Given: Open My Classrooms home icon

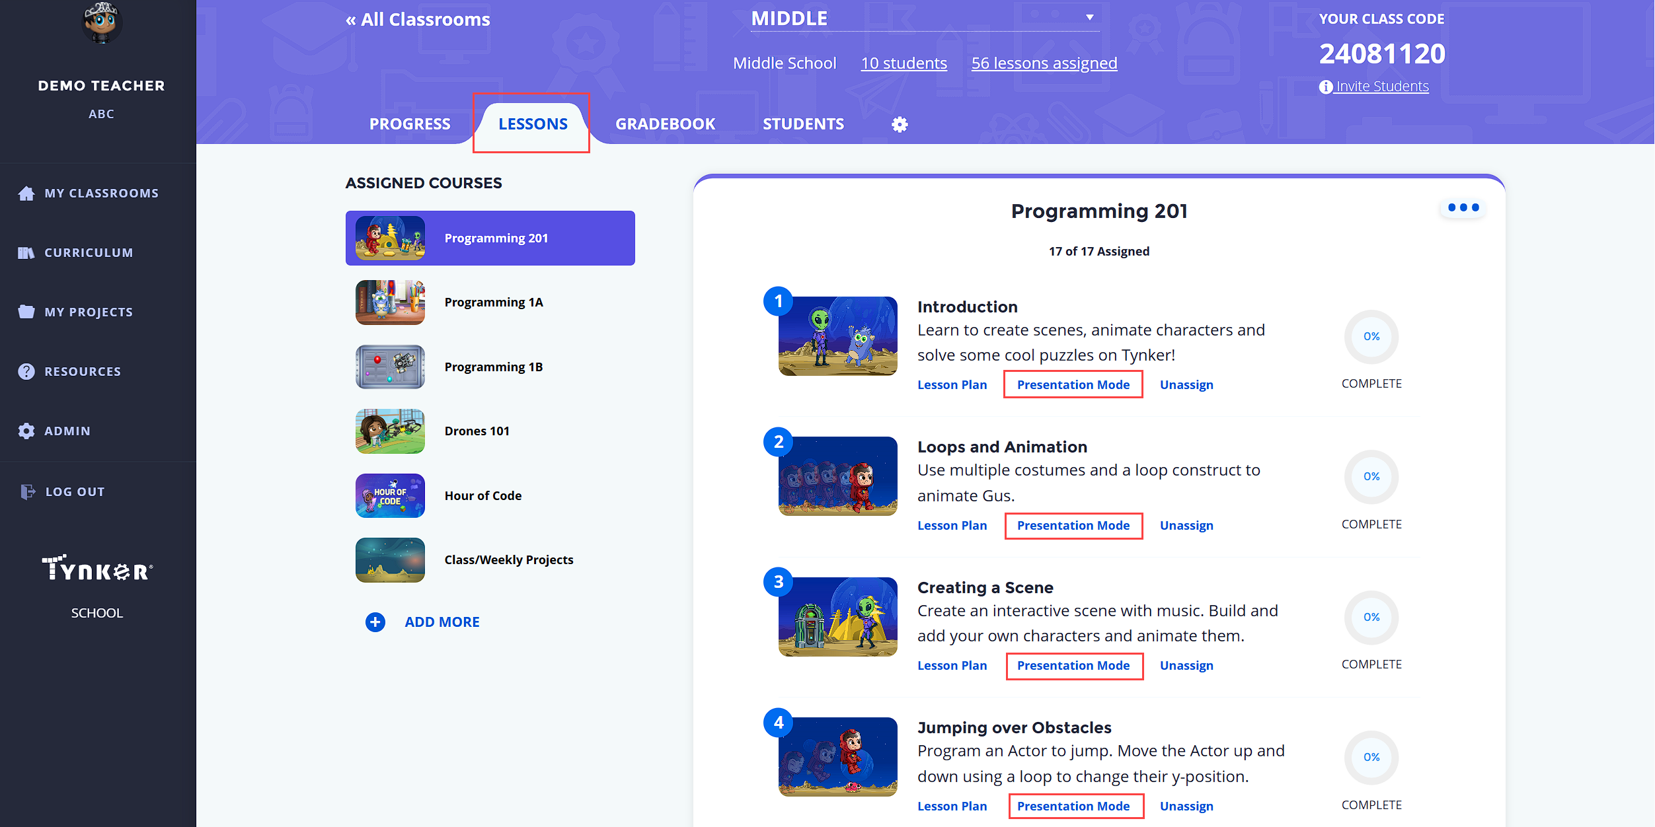Looking at the screenshot, I should pyautogui.click(x=26, y=193).
